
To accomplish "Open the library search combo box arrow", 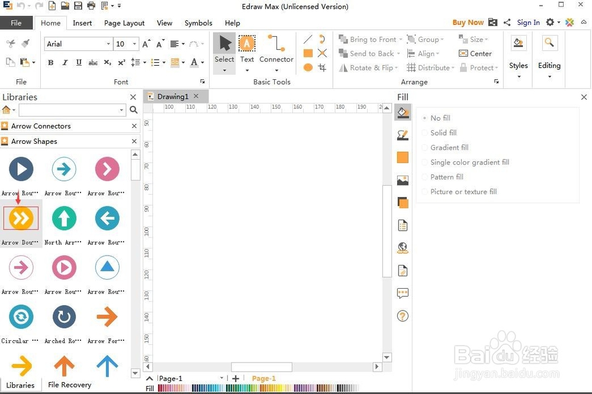I will (121, 110).
